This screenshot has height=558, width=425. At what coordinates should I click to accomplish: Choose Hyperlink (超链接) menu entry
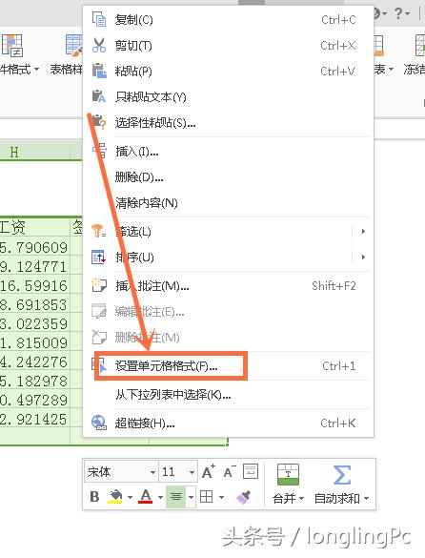pos(228,423)
